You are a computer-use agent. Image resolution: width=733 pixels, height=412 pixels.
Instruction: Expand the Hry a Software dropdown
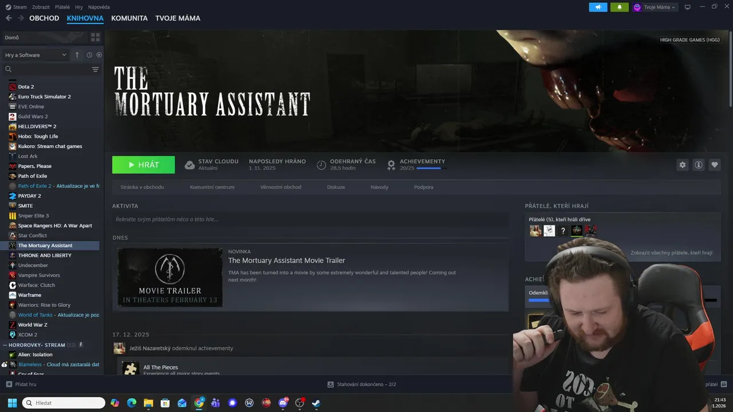pyautogui.click(x=36, y=55)
